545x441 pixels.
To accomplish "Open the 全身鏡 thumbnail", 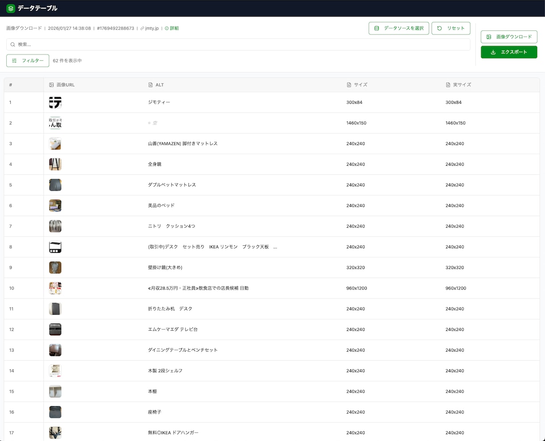I will pos(55,164).
